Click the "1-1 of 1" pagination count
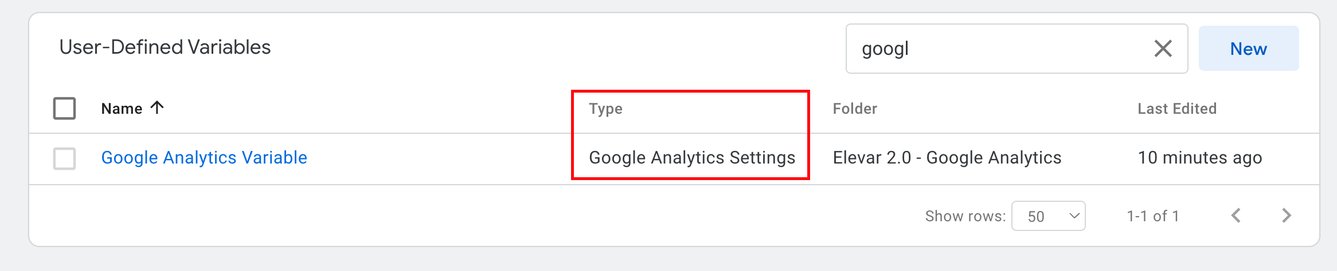The image size is (1337, 271). [1152, 216]
